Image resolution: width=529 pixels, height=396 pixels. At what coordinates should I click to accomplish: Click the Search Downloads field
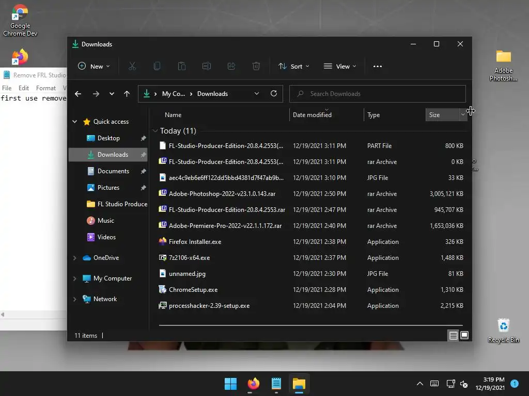click(378, 94)
